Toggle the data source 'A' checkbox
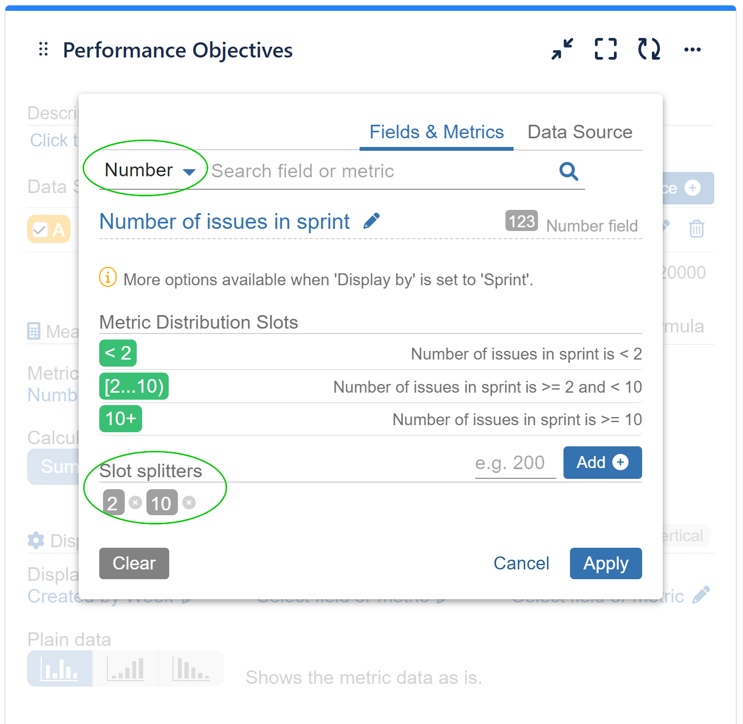The height and width of the screenshot is (724, 743). [x=40, y=229]
